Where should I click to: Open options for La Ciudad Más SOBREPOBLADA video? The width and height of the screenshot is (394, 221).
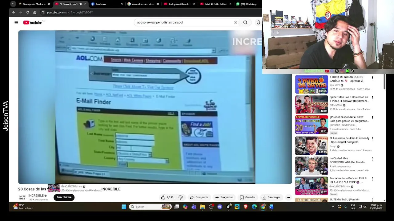point(372,159)
